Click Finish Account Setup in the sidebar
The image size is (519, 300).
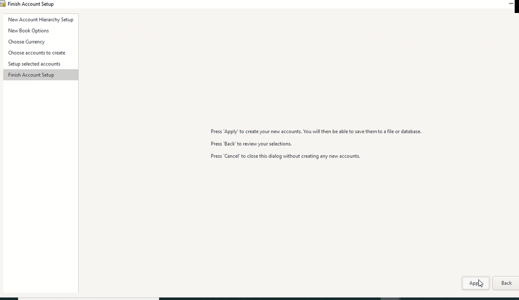click(31, 75)
